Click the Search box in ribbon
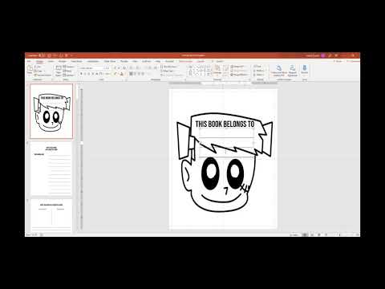Viewport: 385px width, 289px height. click(218, 61)
